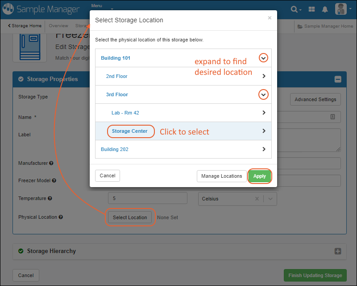Expand the Building 202 location

click(x=264, y=149)
